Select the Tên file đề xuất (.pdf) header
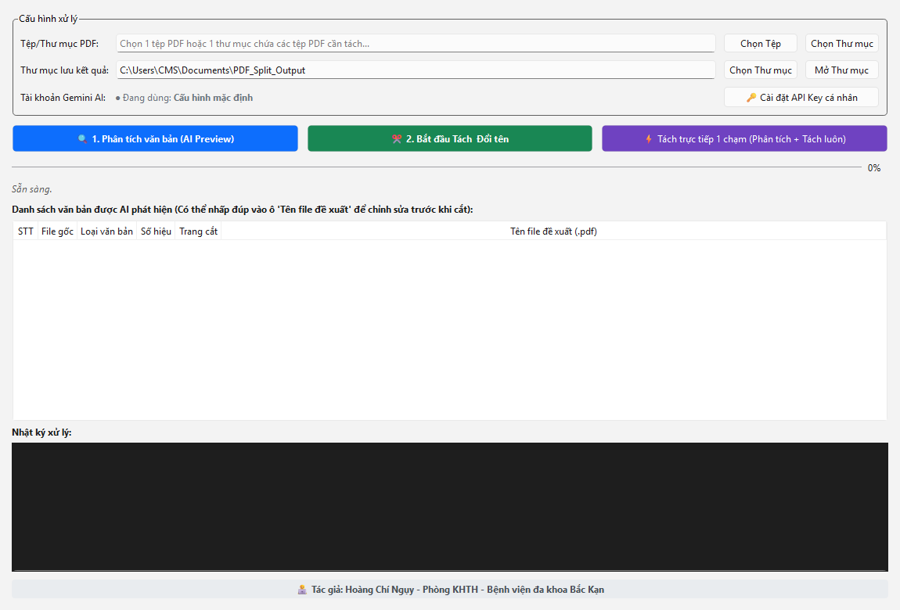This screenshot has height=610, width=900. coord(553,231)
